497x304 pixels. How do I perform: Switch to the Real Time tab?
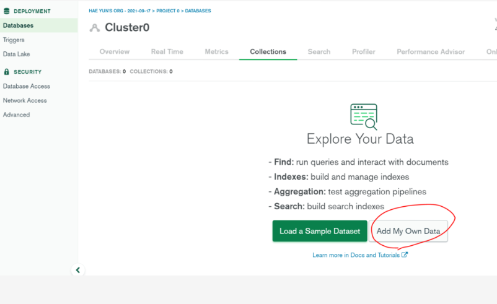[167, 51]
